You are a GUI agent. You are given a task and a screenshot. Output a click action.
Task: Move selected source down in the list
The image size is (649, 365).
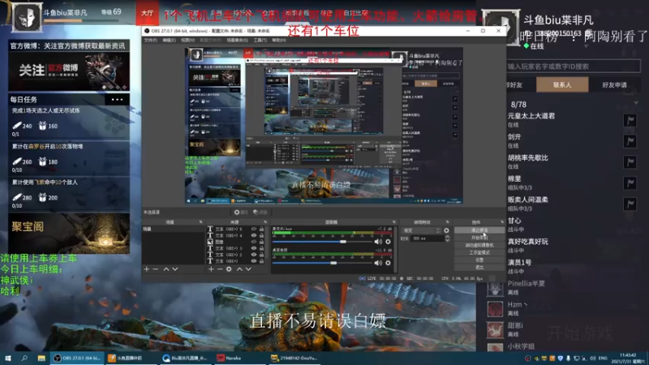[248, 269]
